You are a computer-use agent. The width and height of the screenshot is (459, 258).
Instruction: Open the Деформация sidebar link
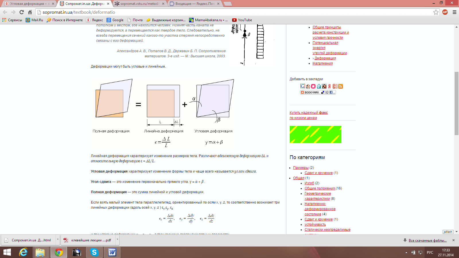(x=325, y=58)
